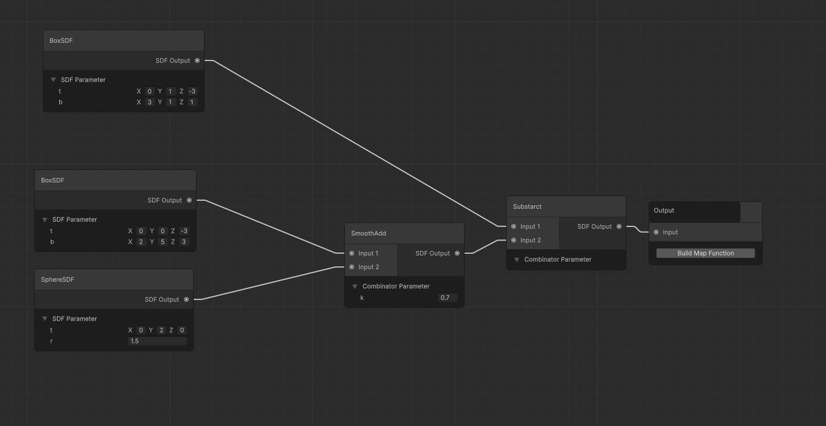
Task: Click the r label in SphereSDF
Action: coord(52,341)
